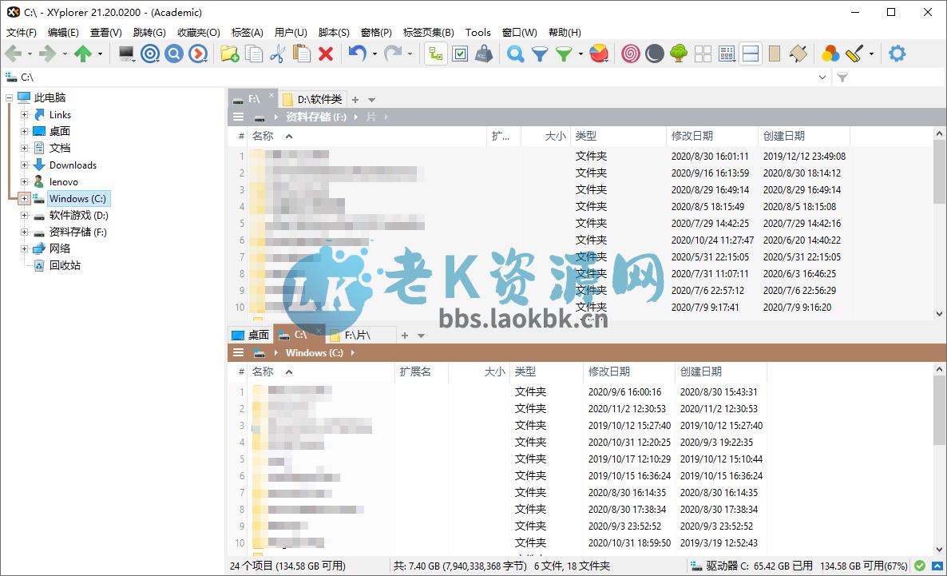
Task: Toggle the Show Tree button
Action: coord(436,54)
